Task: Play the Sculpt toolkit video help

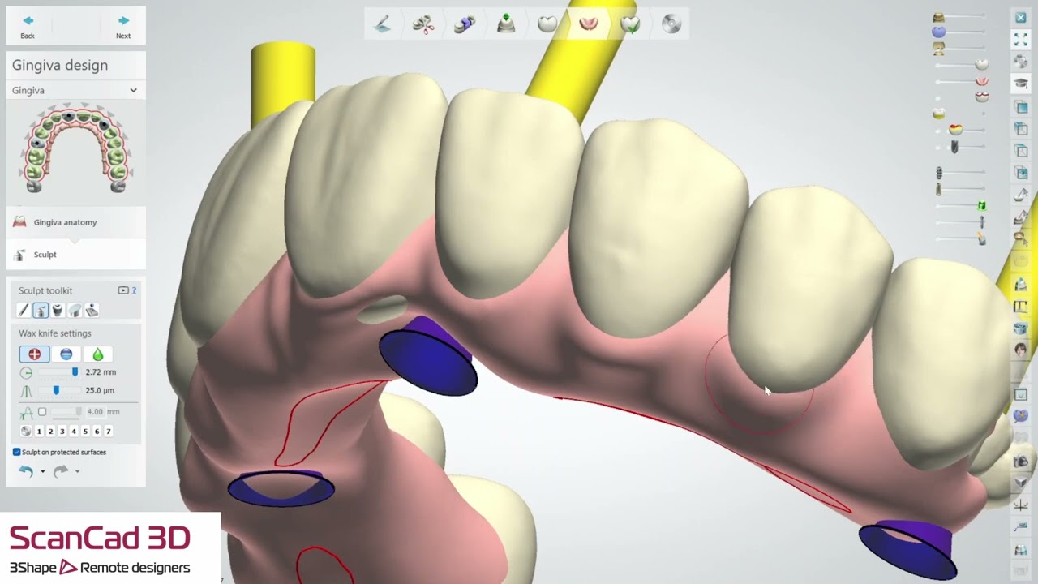Action: tap(123, 290)
